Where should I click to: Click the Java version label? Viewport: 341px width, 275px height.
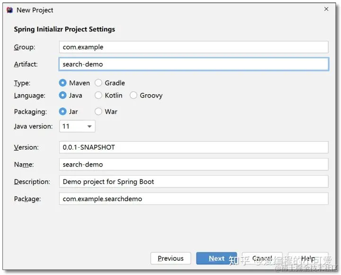click(33, 126)
